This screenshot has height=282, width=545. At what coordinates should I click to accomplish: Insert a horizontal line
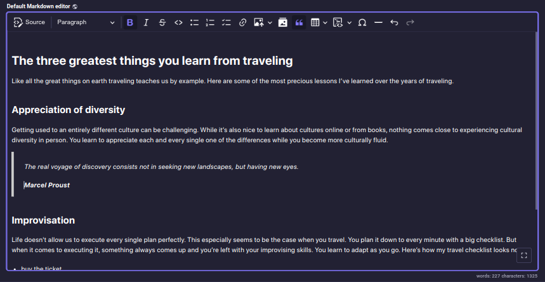378,22
